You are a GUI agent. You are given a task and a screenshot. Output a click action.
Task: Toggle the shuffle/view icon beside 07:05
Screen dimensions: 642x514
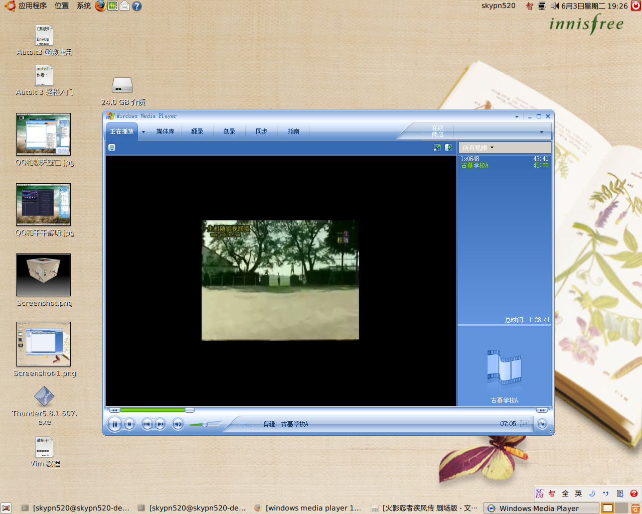pyautogui.click(x=525, y=424)
